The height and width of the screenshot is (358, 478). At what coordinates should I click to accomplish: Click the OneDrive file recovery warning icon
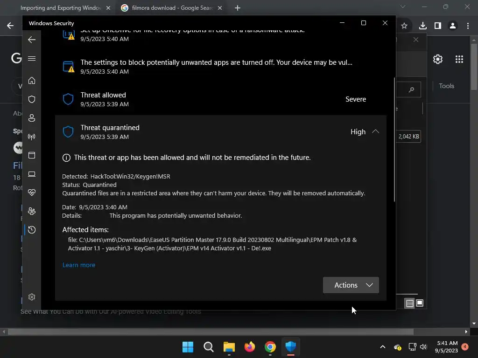(69, 34)
